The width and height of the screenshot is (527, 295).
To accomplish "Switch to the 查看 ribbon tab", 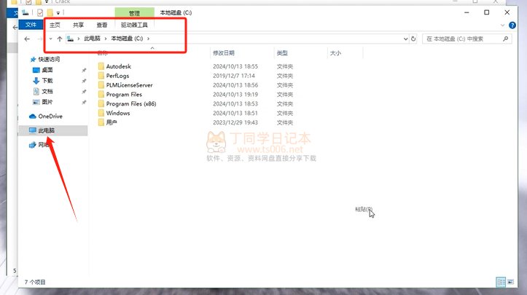I will point(101,25).
